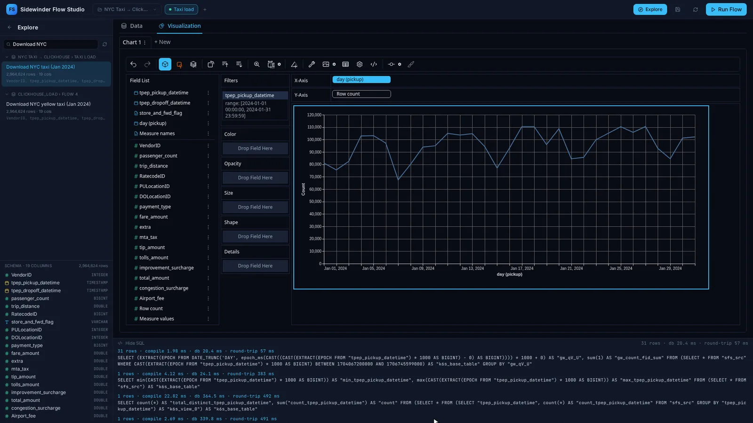The image size is (753, 423).
Task: Click the save icon in header
Action: (x=678, y=9)
